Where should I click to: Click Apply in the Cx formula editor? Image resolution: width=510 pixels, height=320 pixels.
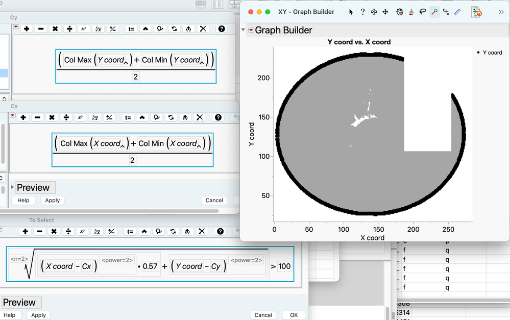[53, 201]
